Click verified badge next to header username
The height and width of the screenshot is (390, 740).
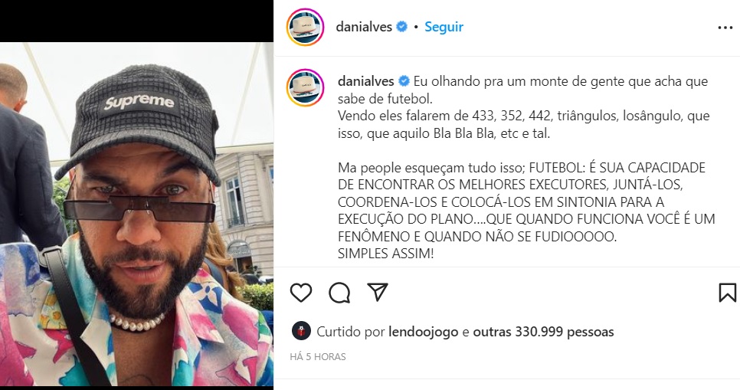[x=401, y=27]
